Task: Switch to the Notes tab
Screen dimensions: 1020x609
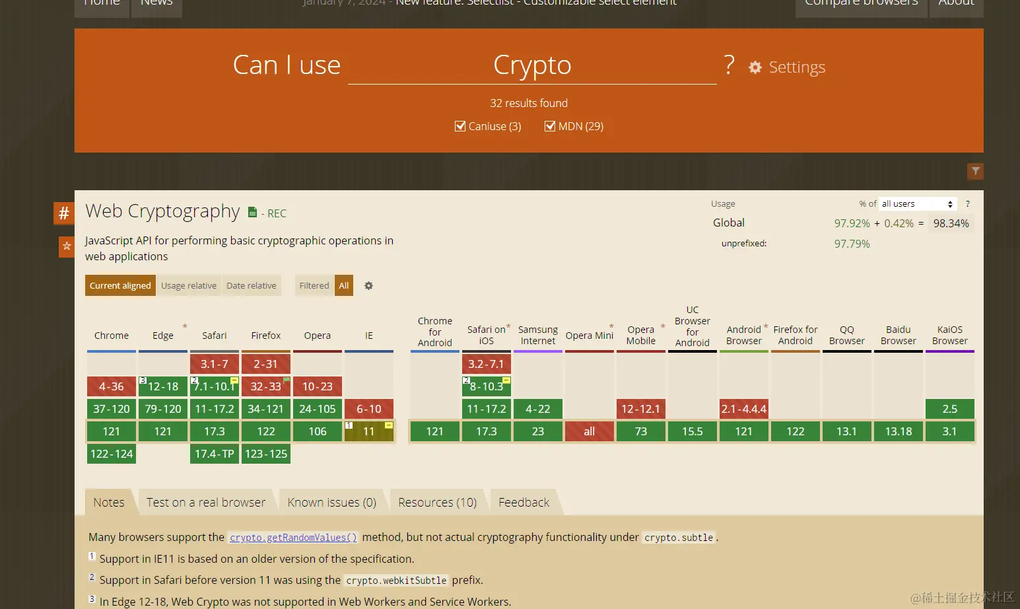Action: [x=109, y=503]
